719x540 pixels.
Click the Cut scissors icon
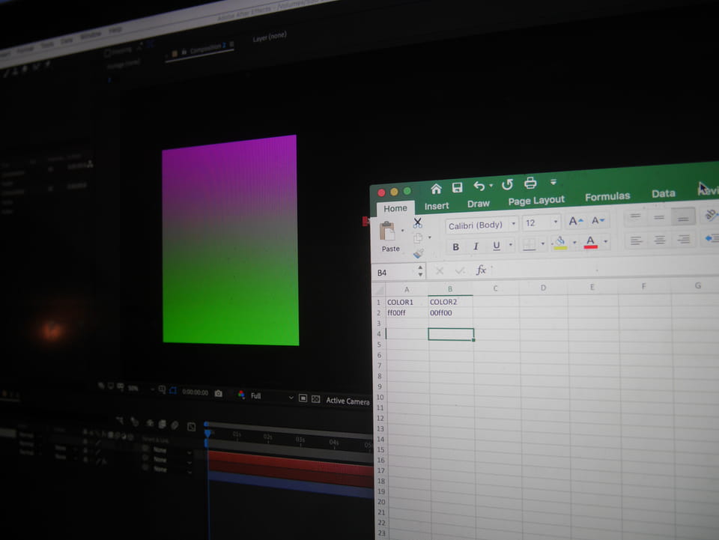[418, 223]
